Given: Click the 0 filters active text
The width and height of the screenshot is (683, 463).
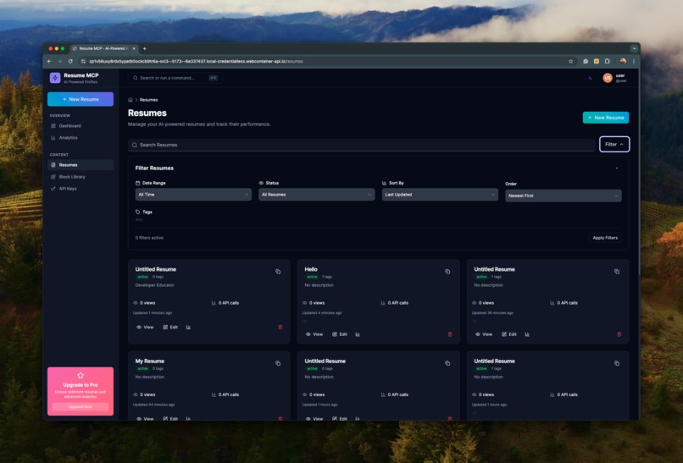Looking at the screenshot, I should pos(149,238).
